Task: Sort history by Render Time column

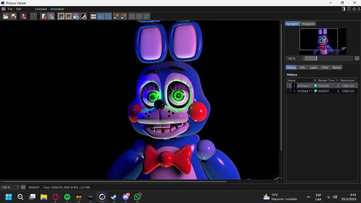Action: [326, 80]
